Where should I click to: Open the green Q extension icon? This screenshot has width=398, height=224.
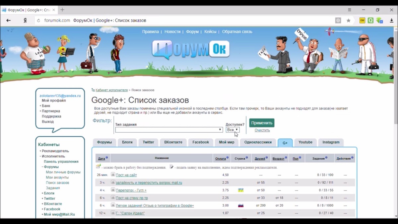370,20
